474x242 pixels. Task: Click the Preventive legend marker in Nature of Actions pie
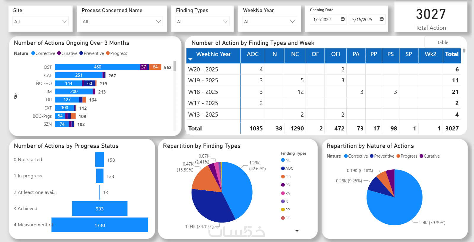point(372,156)
